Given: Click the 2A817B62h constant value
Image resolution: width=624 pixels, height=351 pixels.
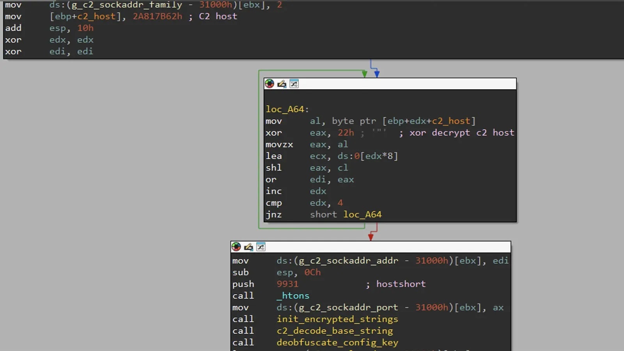Looking at the screenshot, I should point(158,16).
